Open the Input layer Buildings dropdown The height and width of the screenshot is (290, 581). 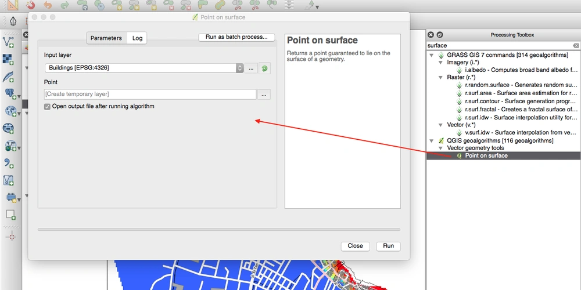(144, 68)
